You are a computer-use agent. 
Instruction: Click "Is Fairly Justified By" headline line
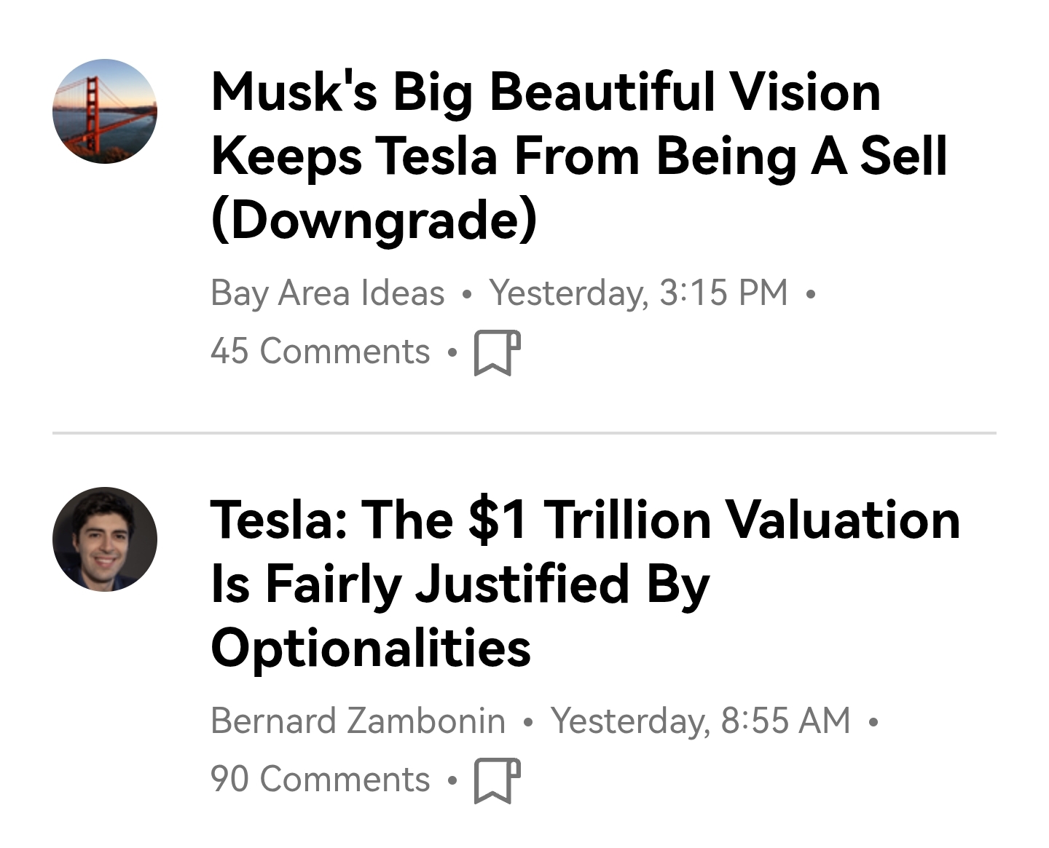[459, 585]
